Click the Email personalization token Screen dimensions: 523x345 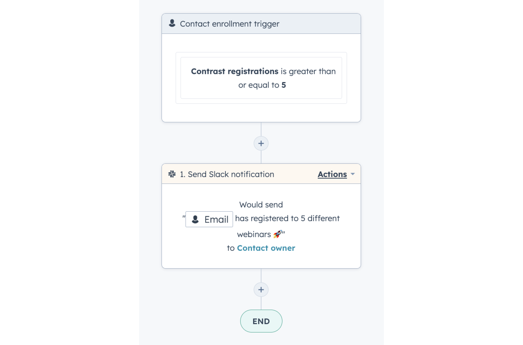click(209, 219)
